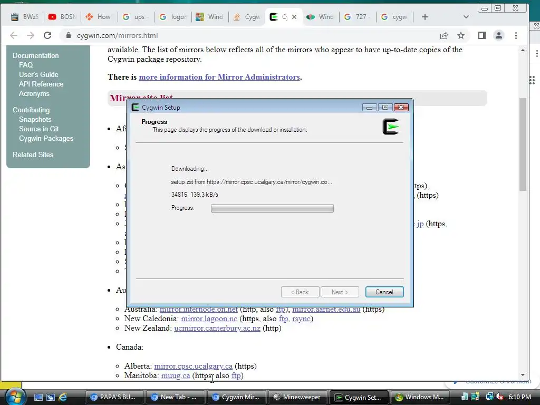The height and width of the screenshot is (405, 540).
Task: Click the Switch between windows quick launch icon
Action: pos(51,398)
